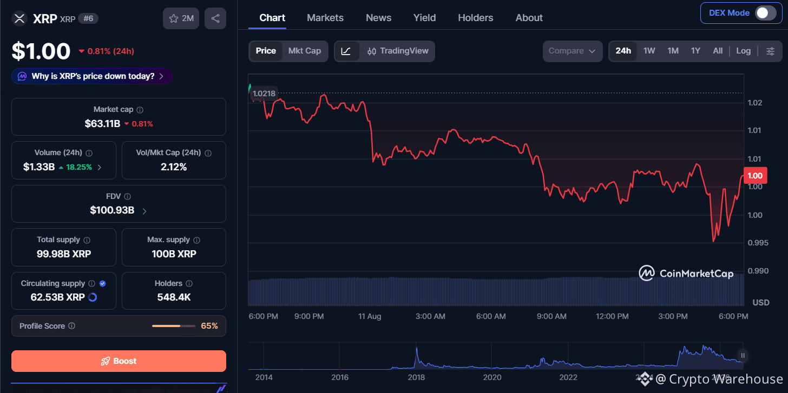Click the USD currency axis label
Screen dimensions: 788x393
click(760, 302)
